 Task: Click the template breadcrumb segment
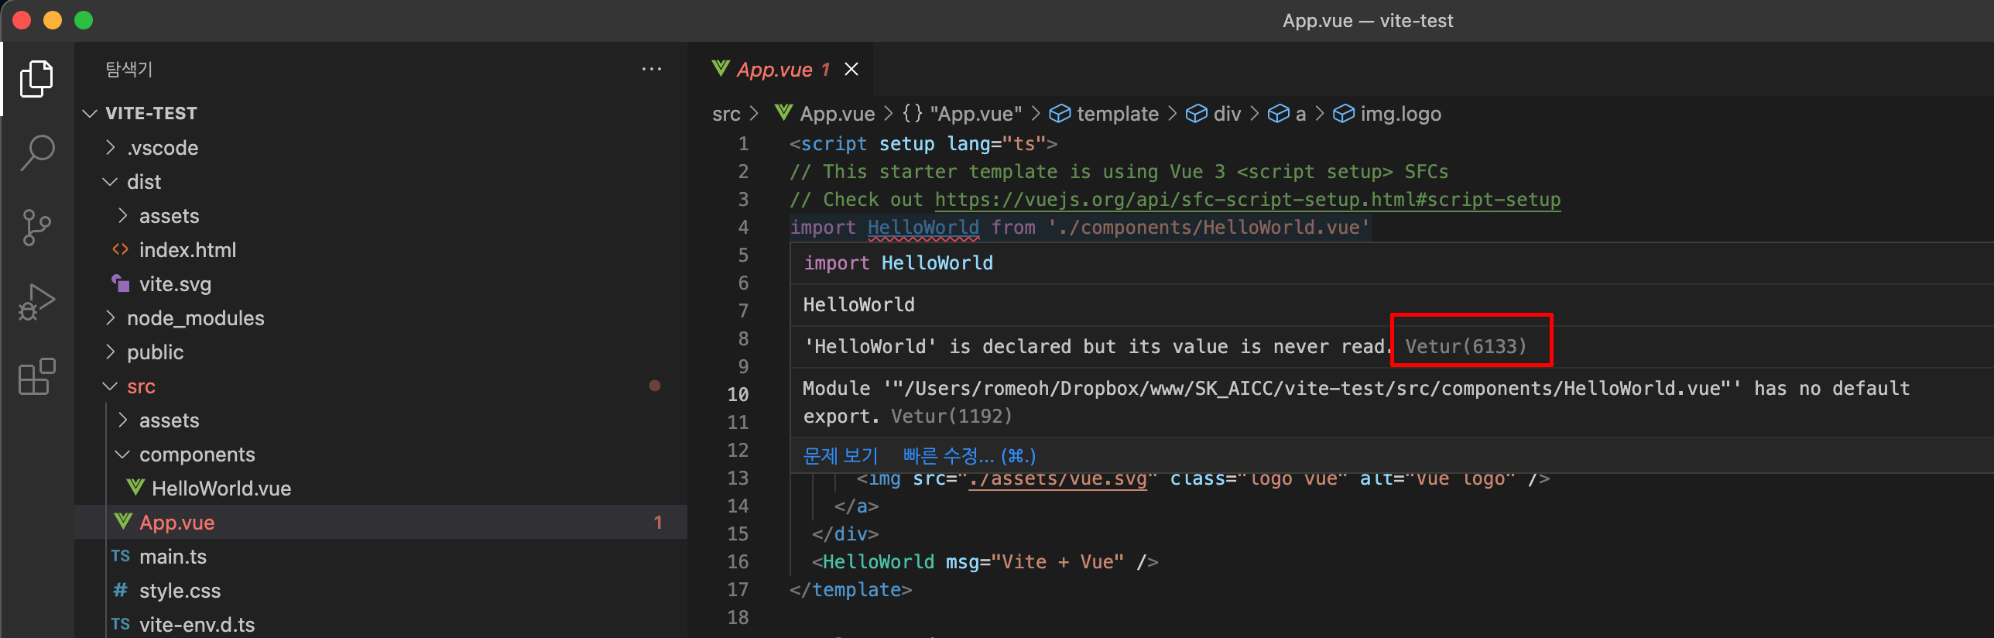coord(1104,114)
